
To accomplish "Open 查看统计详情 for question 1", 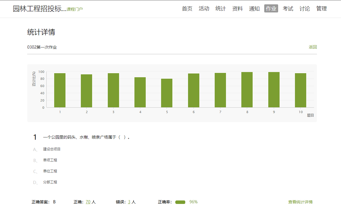I will coord(300,202).
